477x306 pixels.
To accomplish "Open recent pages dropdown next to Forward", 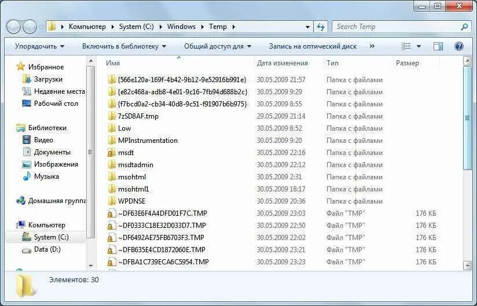I will pos(41,27).
